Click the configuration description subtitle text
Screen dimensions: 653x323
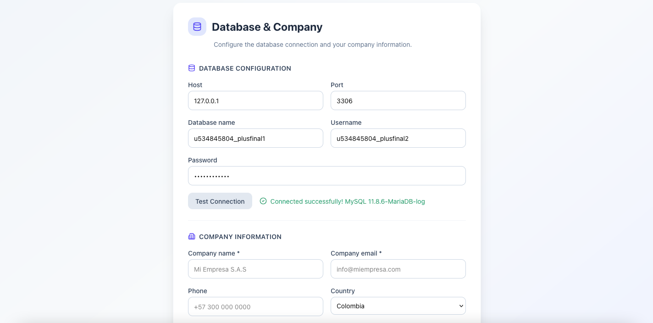tap(313, 45)
